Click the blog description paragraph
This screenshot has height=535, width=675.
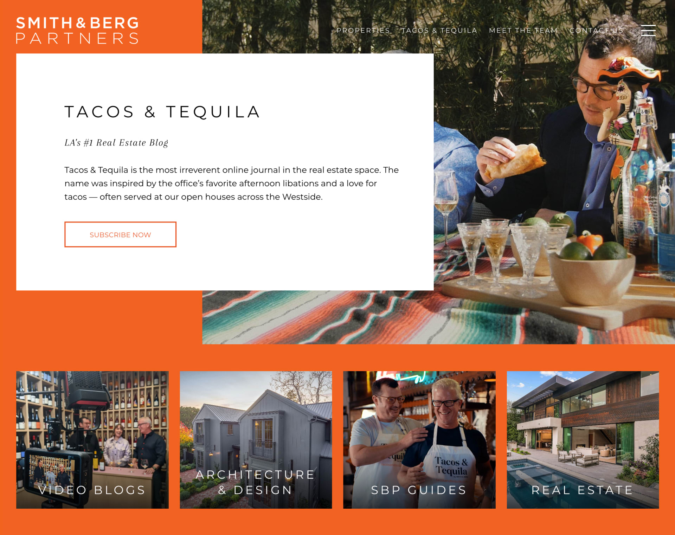(x=232, y=183)
